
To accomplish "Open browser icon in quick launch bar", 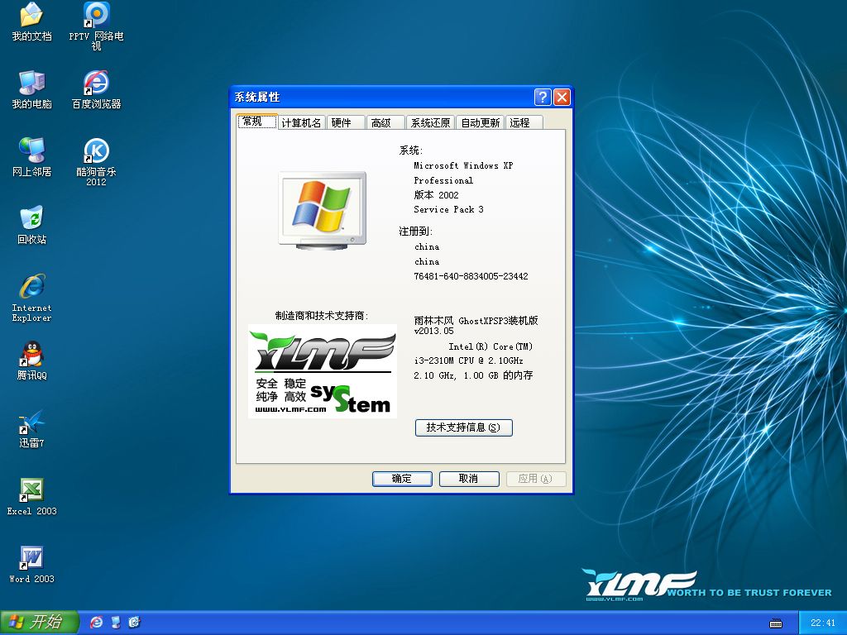I will 96,623.
